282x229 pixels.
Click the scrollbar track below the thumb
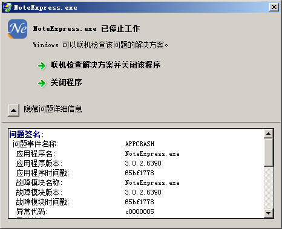coord(269,187)
